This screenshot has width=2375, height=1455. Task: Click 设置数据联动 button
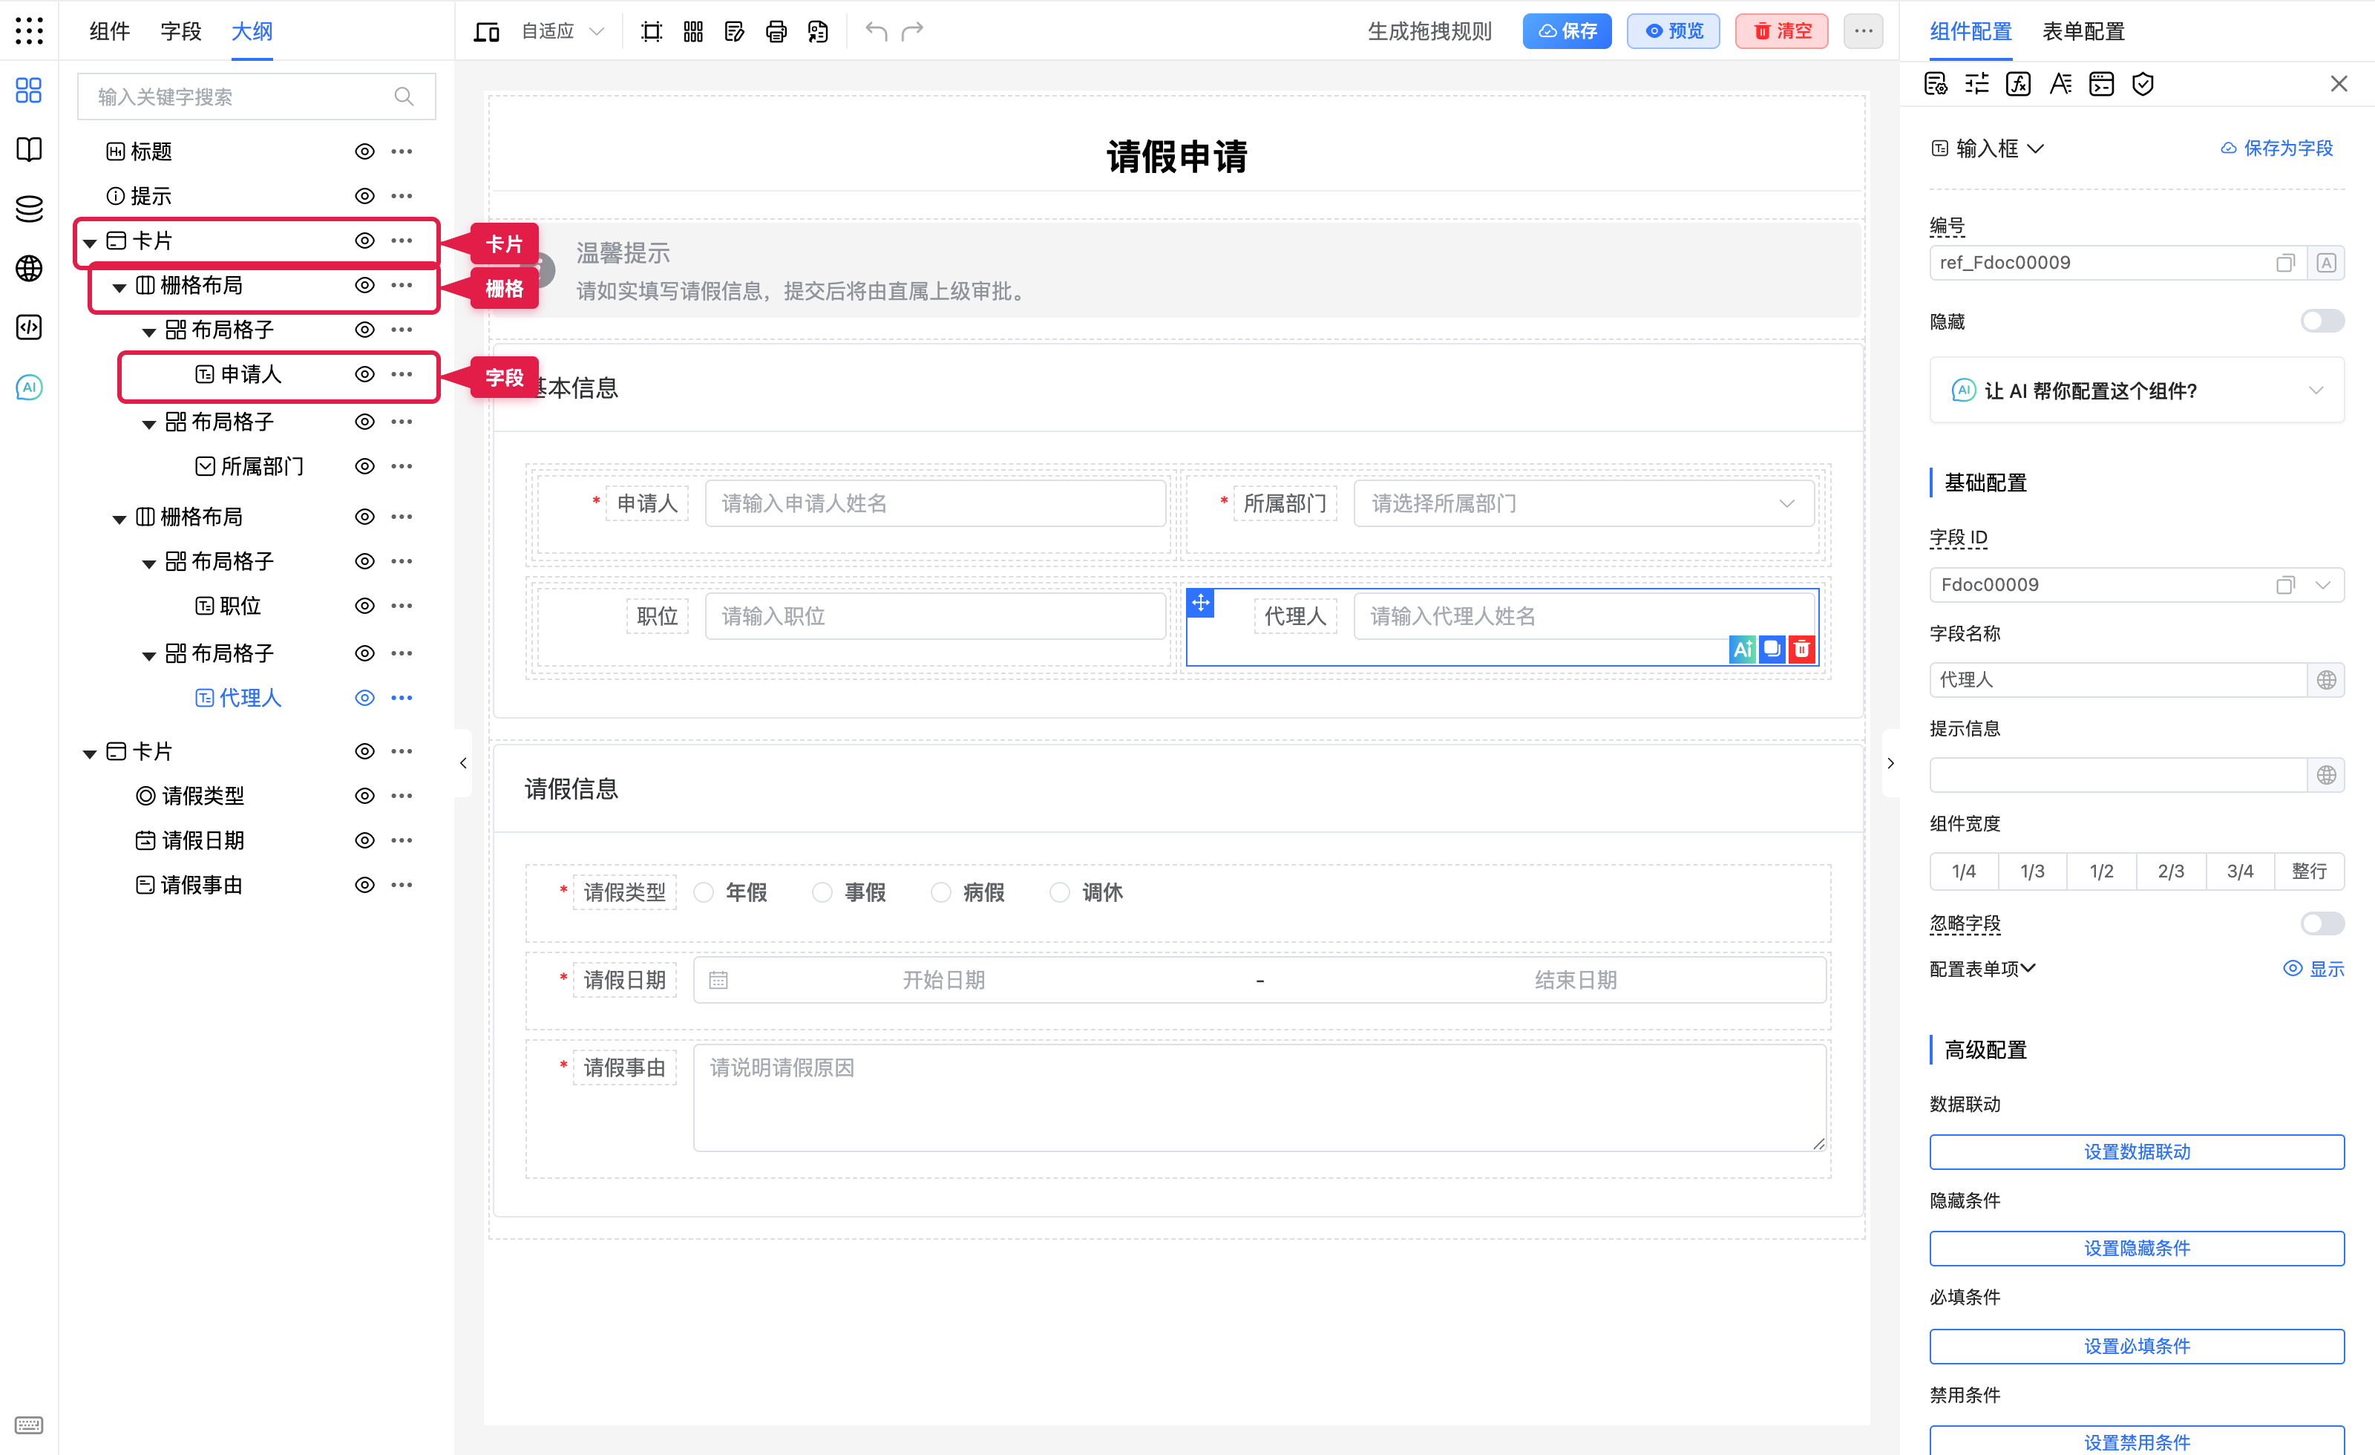(x=2136, y=1151)
